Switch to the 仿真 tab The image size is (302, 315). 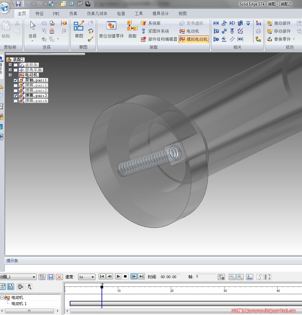point(73,13)
